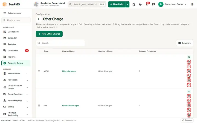Click the Reservations module icon
This screenshot has width=197, height=123.
click(x=5, y=74)
